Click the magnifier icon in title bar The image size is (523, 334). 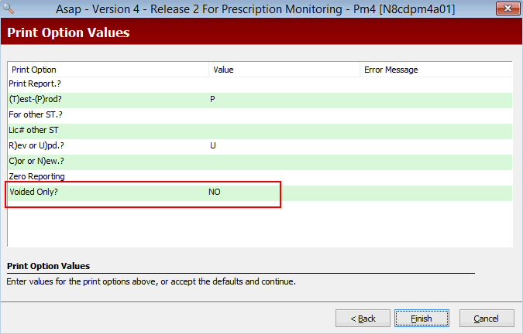point(8,8)
